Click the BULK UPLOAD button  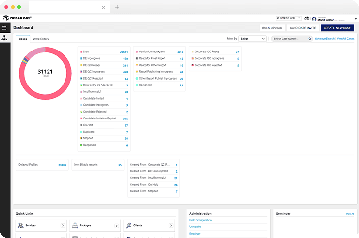pyautogui.click(x=272, y=28)
